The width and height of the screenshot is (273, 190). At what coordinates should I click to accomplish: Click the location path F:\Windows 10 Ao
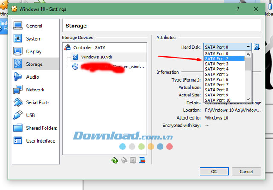pos(233,110)
